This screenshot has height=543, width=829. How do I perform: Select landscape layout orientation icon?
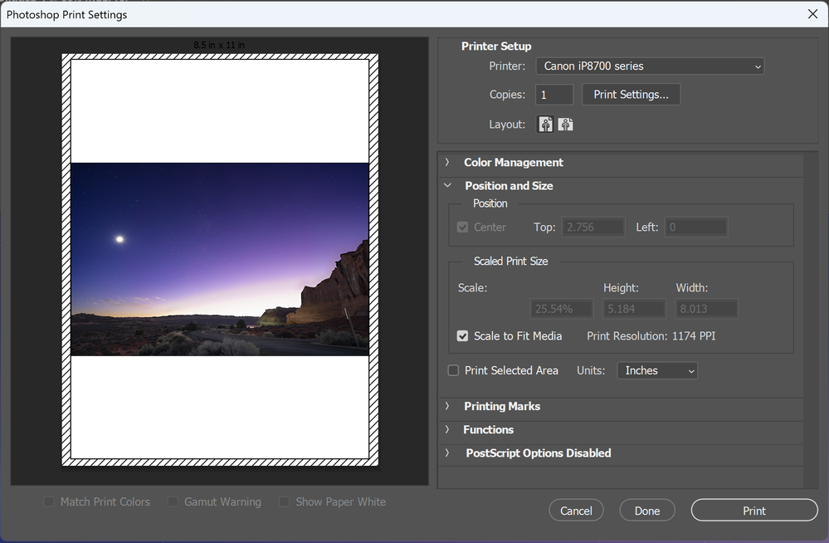pyautogui.click(x=566, y=125)
